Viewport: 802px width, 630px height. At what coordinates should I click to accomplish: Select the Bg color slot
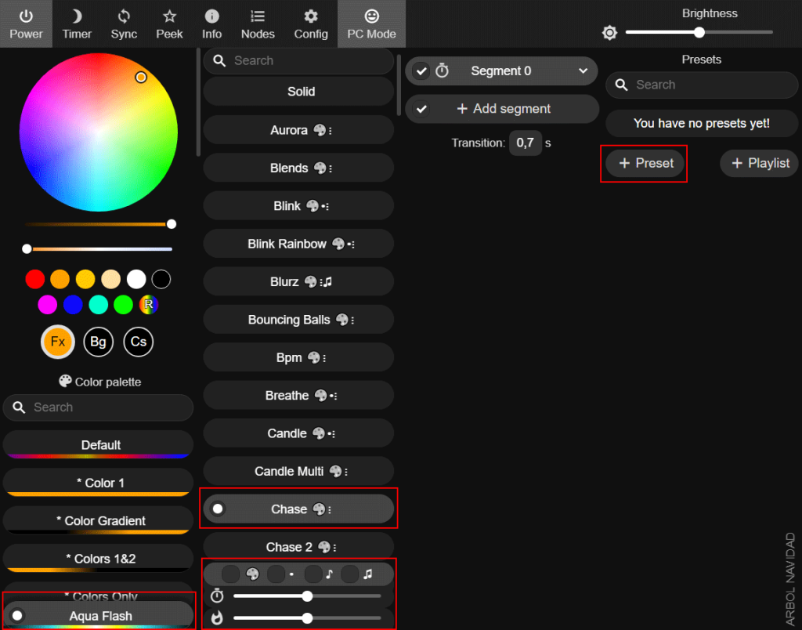click(x=98, y=342)
